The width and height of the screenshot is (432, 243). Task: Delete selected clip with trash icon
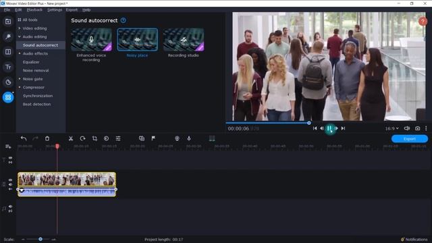point(47,138)
